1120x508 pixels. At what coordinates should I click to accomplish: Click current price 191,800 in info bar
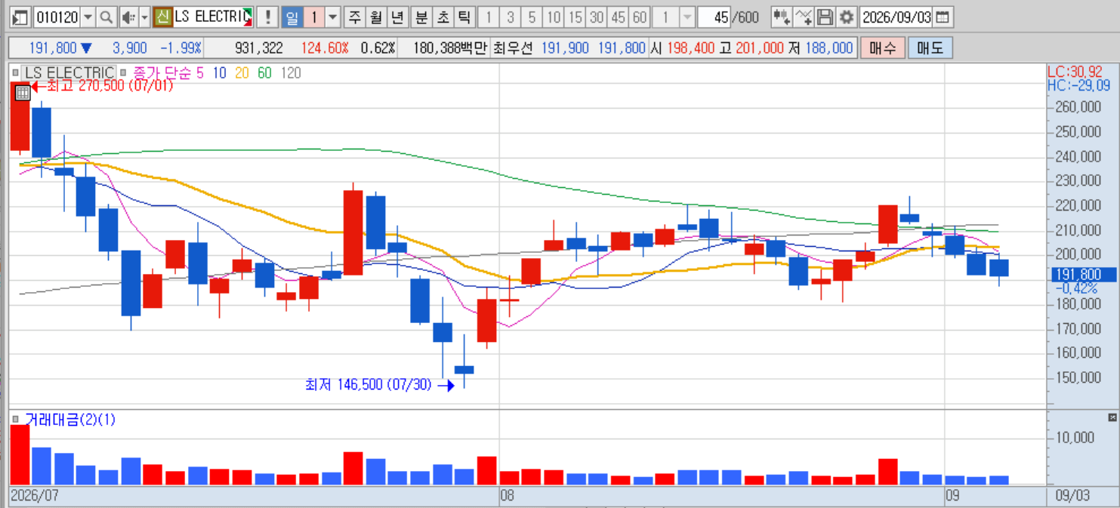coord(53,48)
